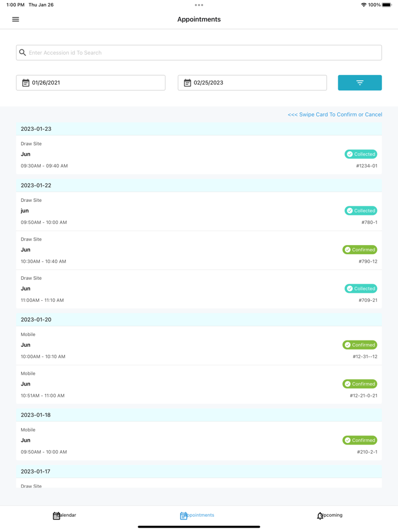Click the Upcoming bell icon
This screenshot has height=531, width=398.
[320, 516]
